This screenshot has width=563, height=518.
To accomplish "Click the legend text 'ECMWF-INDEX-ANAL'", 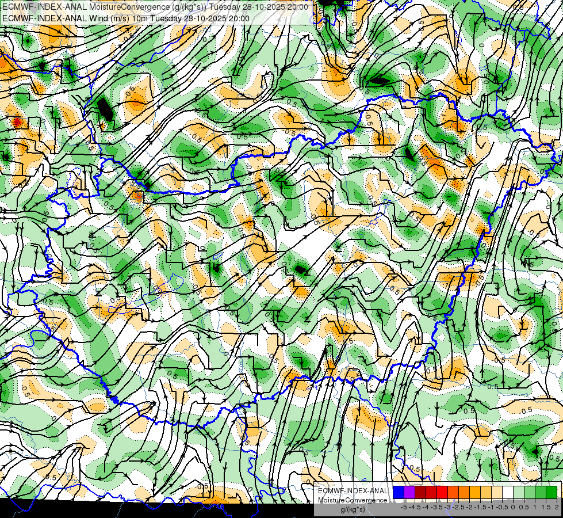I will (353, 491).
